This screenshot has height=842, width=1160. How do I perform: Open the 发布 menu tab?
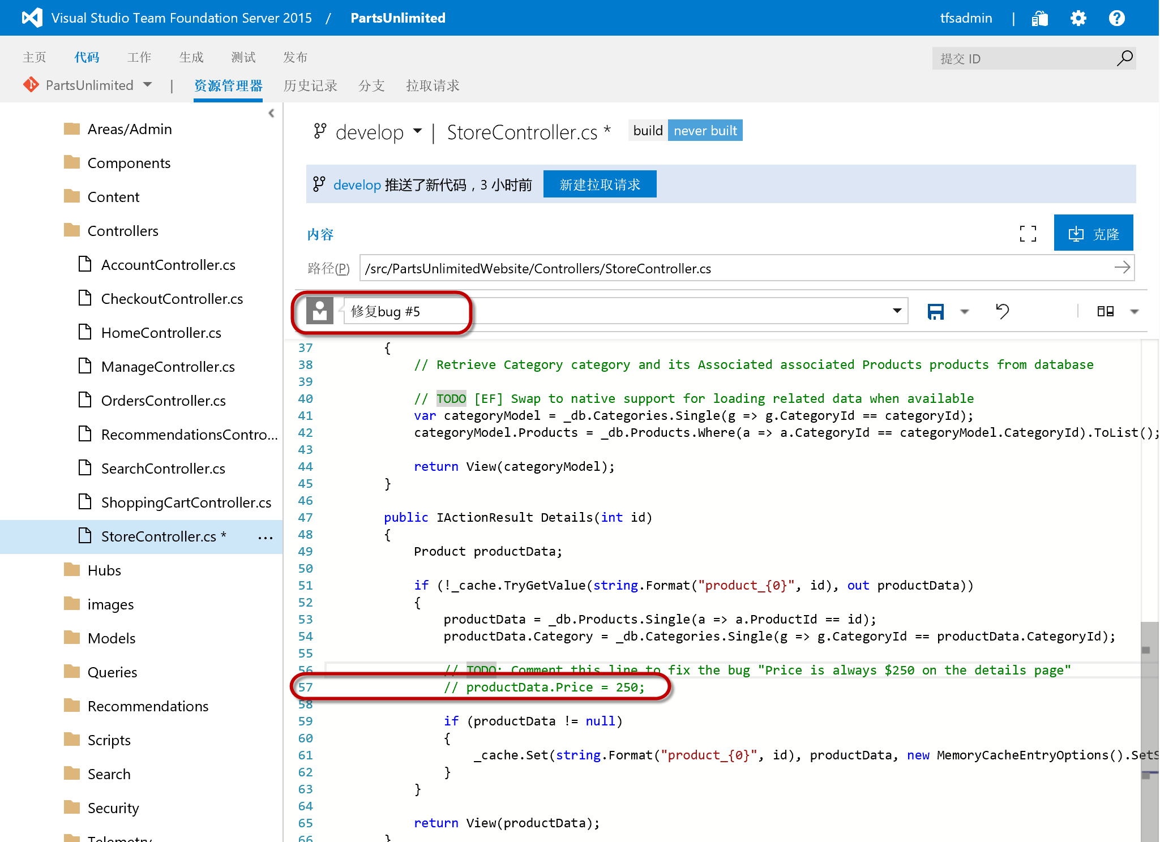(x=295, y=57)
